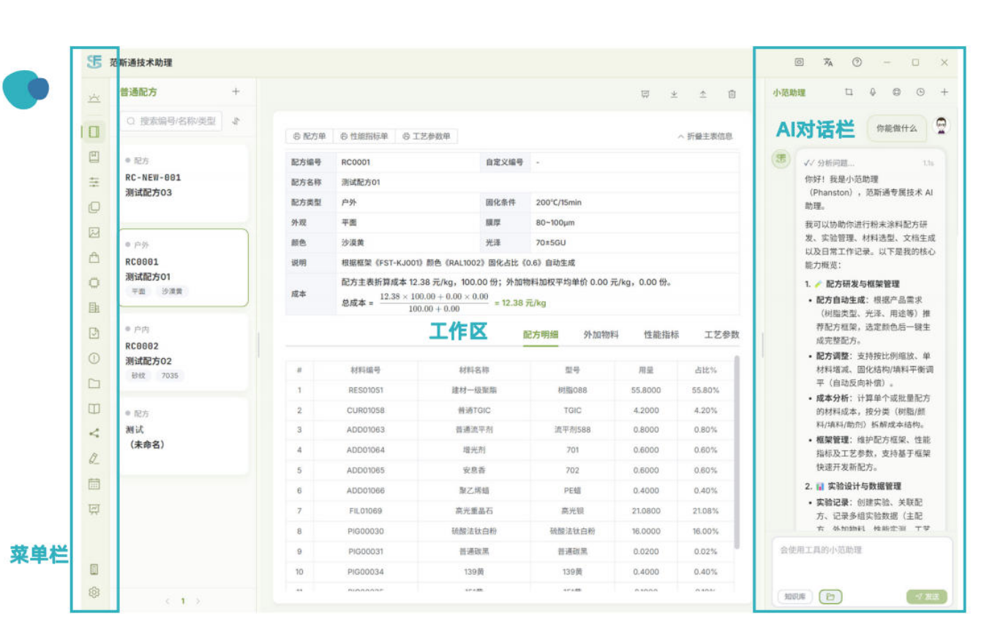Click the microphone icon in 小范助理 panel

(x=873, y=92)
